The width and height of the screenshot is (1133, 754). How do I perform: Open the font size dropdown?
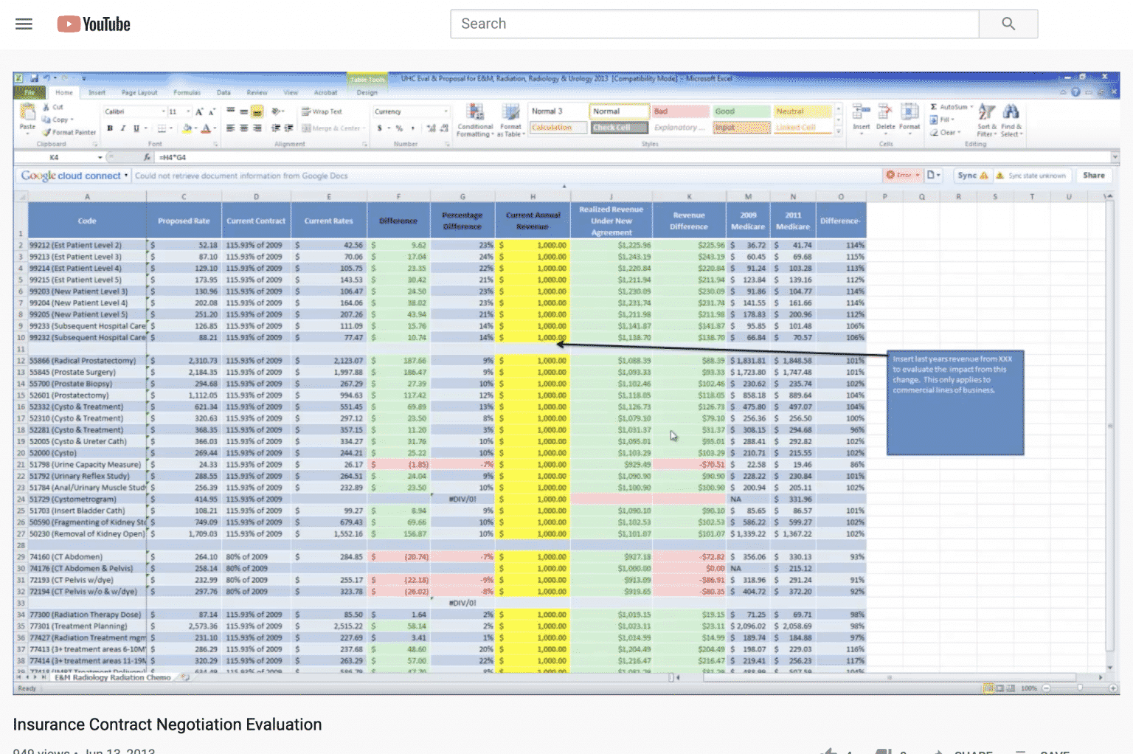[x=187, y=111]
